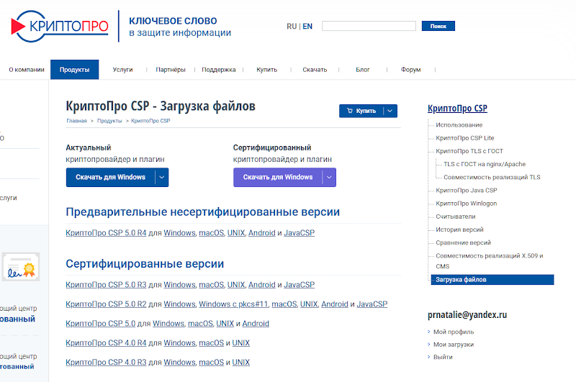576x382 pixels.
Task: Open the Продукты menu tab
Action: coord(74,70)
